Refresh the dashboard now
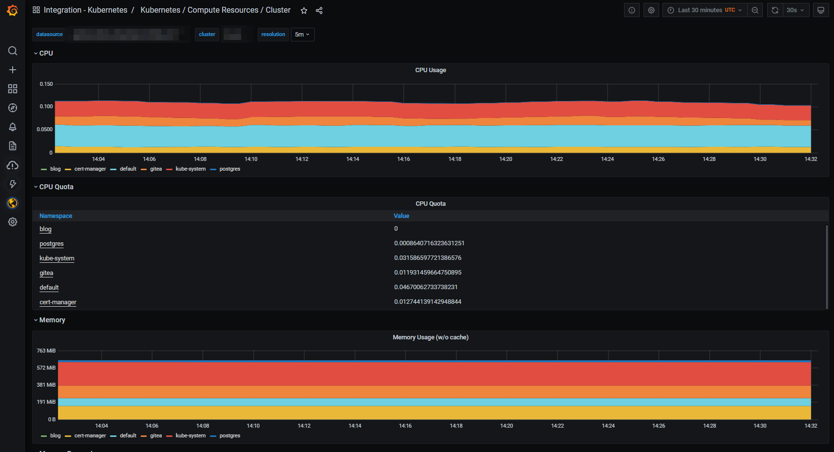Image resolution: width=834 pixels, height=452 pixels. [775, 10]
